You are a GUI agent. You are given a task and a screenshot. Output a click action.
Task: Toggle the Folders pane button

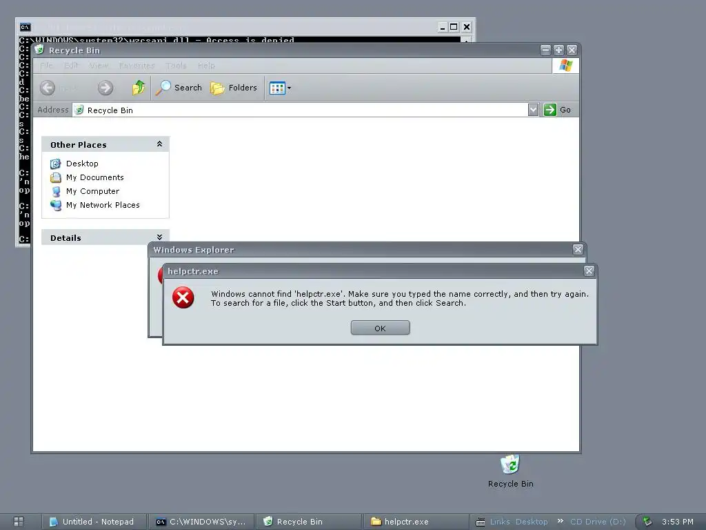[x=234, y=88]
